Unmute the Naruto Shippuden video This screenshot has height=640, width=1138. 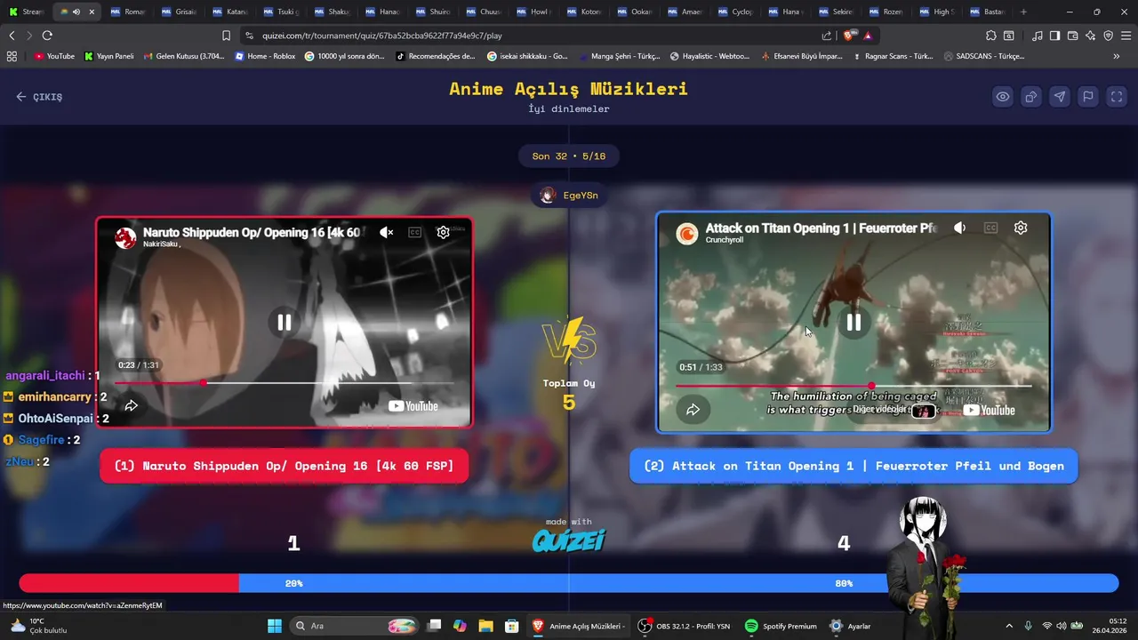[x=387, y=232]
